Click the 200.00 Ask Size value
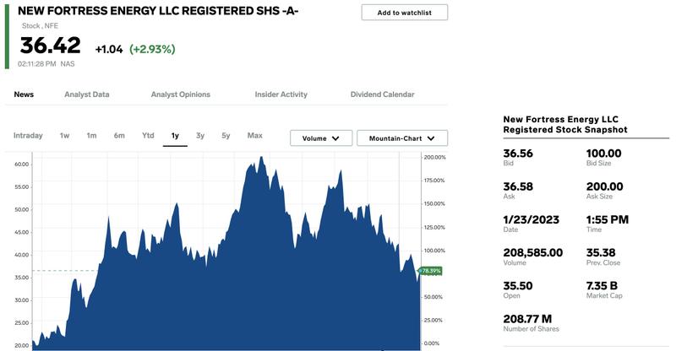The width and height of the screenshot is (676, 351). tap(604, 186)
